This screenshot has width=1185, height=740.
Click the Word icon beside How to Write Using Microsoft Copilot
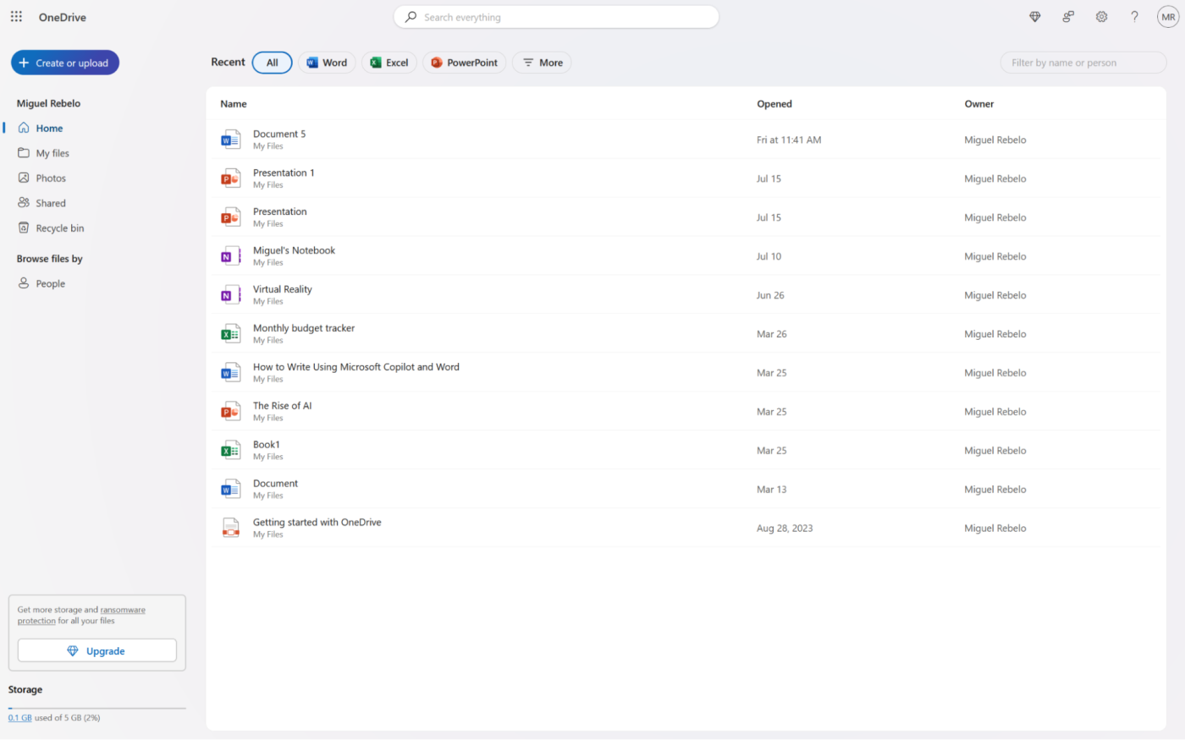point(230,373)
